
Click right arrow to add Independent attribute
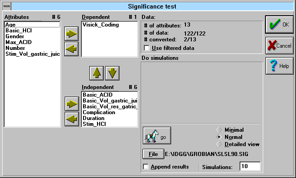[x=72, y=104]
